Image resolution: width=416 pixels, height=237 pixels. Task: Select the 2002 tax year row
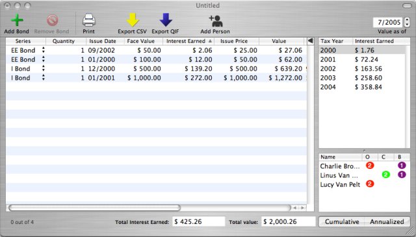[362, 69]
